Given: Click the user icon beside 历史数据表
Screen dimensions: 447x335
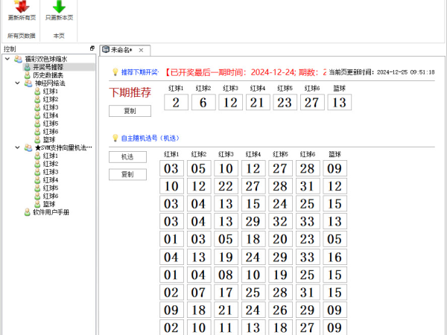Looking at the screenshot, I should click(x=27, y=75).
